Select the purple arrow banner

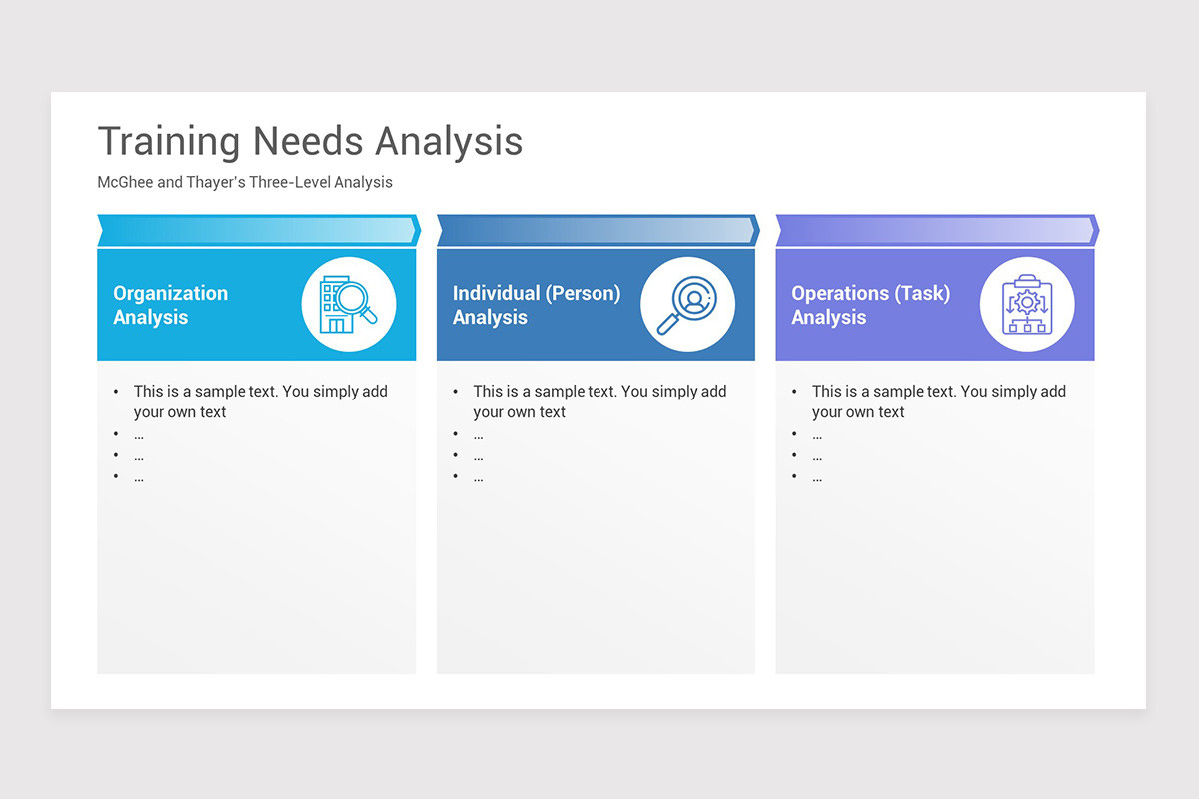[937, 230]
